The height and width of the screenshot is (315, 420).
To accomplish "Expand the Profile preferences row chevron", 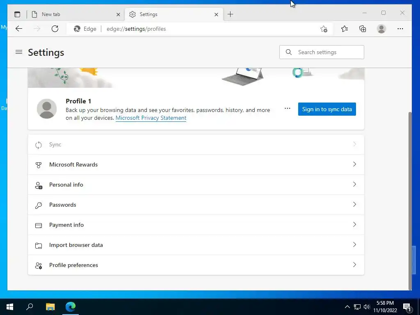I will pos(354,265).
